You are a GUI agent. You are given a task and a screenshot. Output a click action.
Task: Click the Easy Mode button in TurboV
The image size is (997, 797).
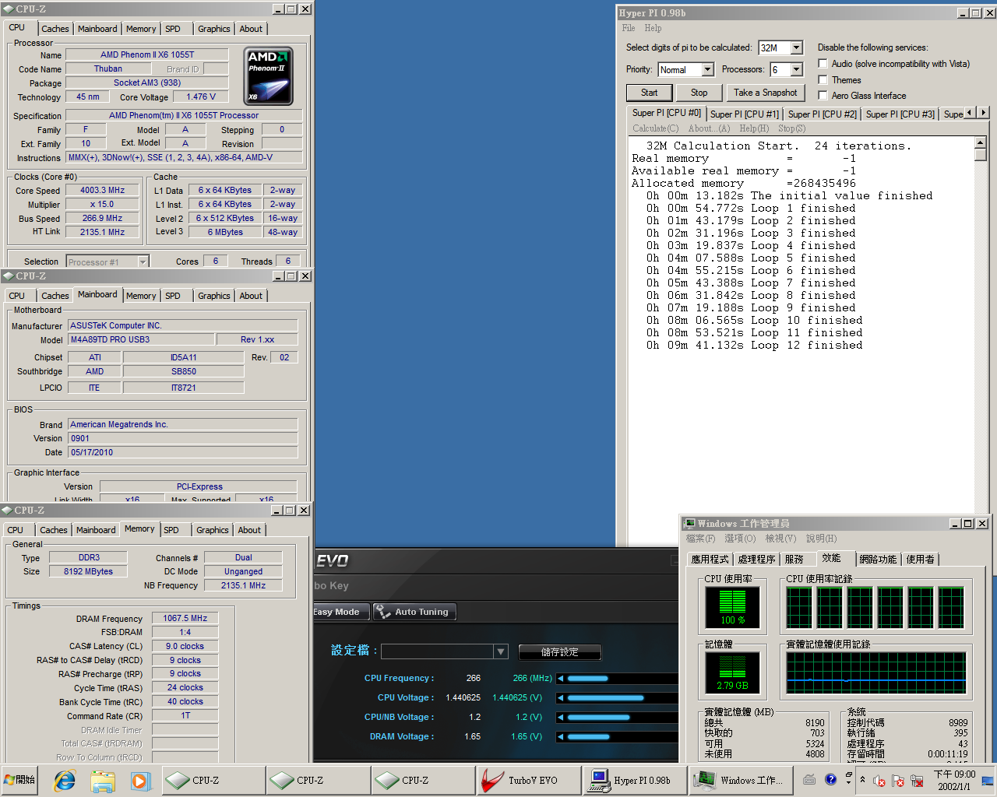tap(340, 612)
